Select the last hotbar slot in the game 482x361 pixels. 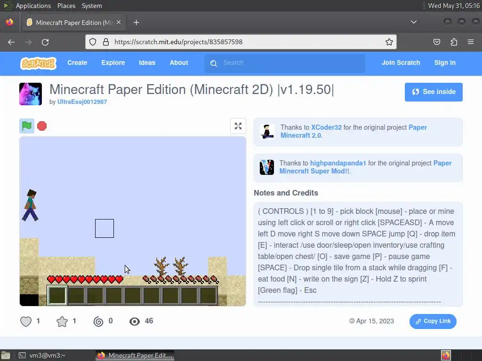click(209, 296)
